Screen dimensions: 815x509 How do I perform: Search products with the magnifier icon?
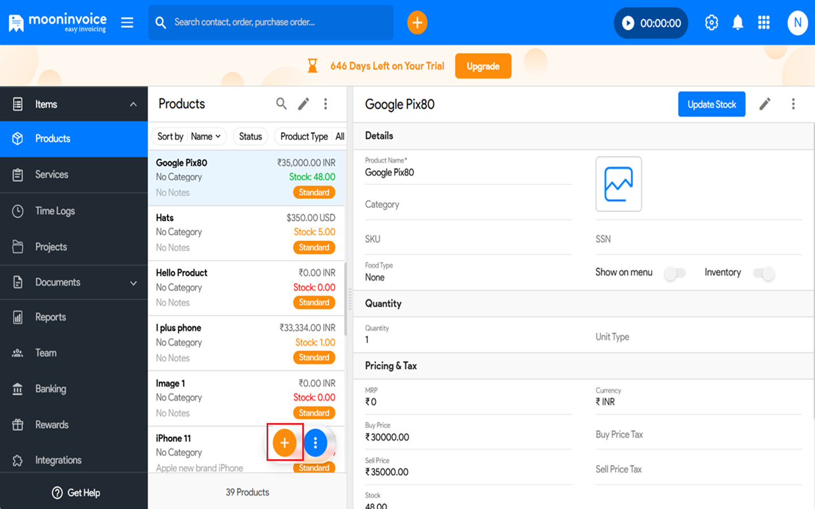tap(281, 103)
